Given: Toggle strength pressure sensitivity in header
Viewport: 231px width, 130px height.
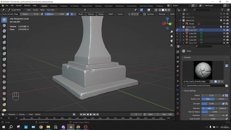Looking at the screenshot, I should (67, 14).
